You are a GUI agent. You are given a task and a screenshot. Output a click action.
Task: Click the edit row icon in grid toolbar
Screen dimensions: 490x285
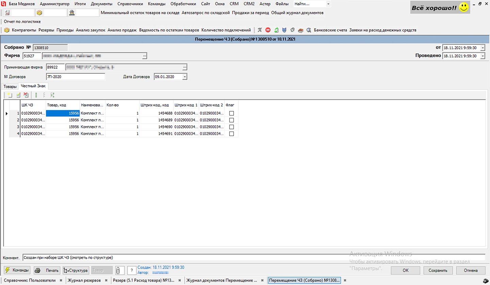18,95
